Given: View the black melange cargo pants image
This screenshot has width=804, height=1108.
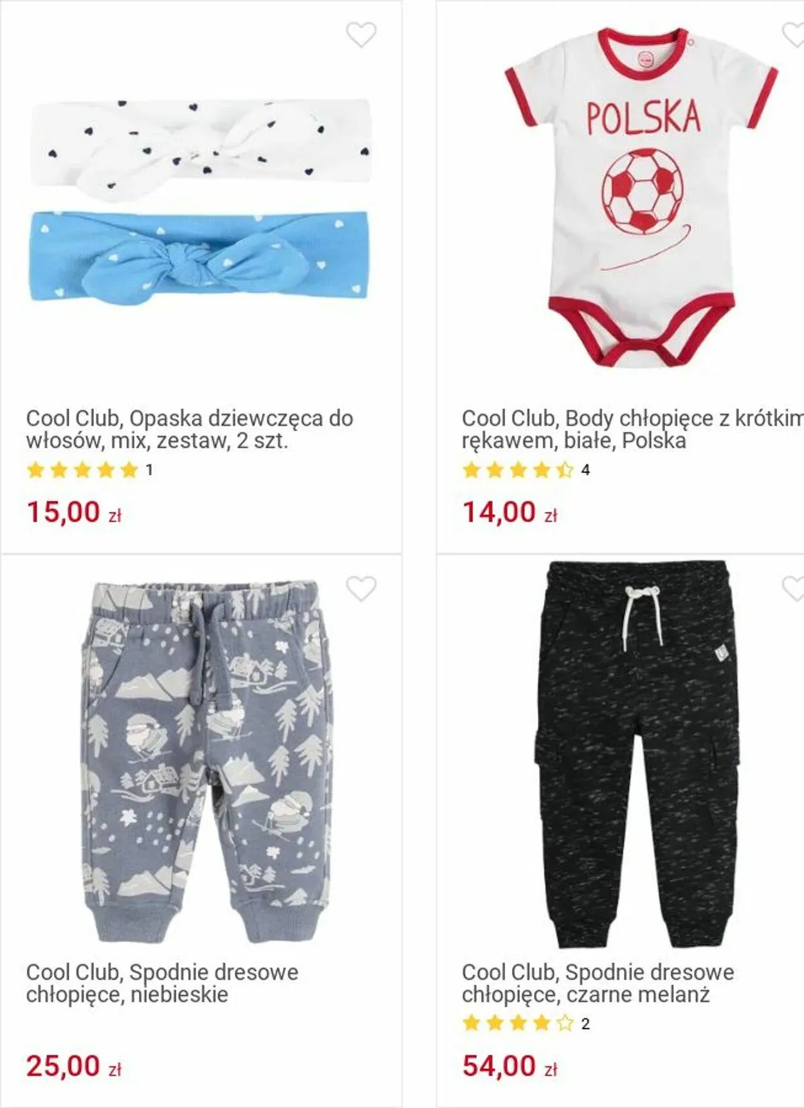Looking at the screenshot, I should click(x=637, y=755).
